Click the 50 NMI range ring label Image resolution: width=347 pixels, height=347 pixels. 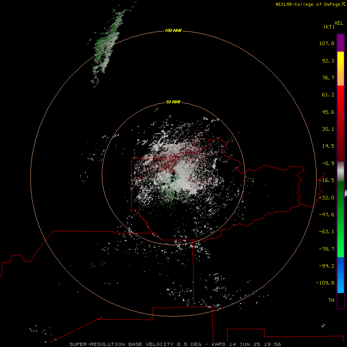pyautogui.click(x=173, y=102)
